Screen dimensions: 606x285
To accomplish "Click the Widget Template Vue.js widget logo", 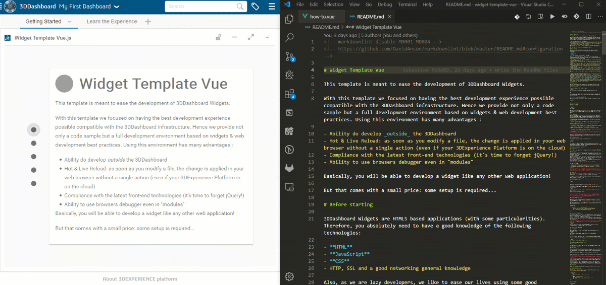I will click(x=8, y=38).
